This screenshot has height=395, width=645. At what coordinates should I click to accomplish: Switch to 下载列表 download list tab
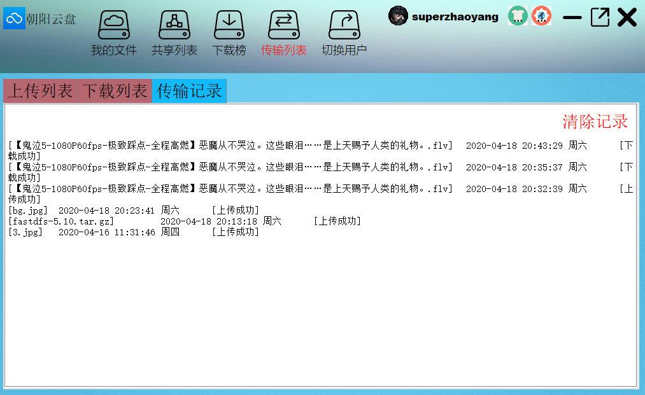point(115,91)
